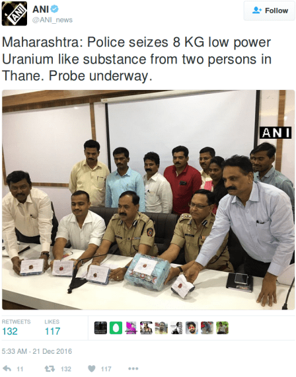Click the third pink liker avatar

tap(131, 327)
